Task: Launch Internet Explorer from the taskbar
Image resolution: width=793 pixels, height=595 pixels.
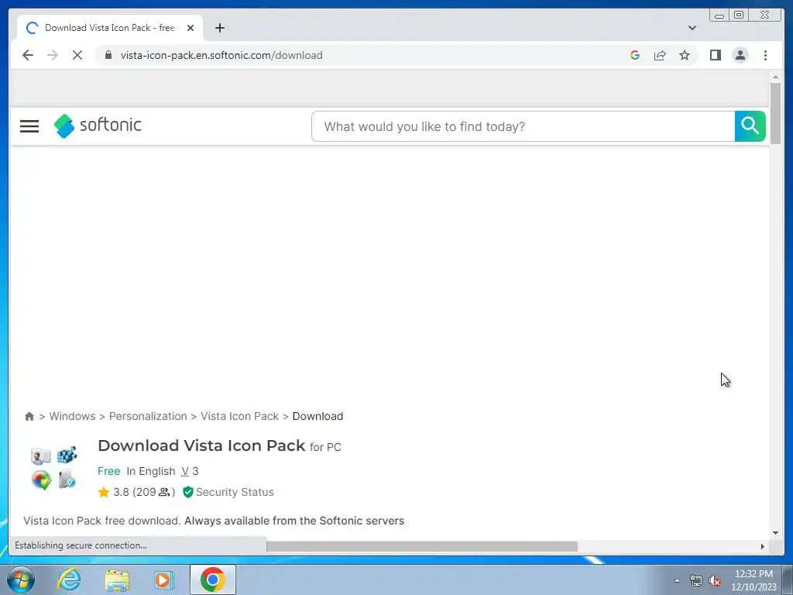Action: 69,580
